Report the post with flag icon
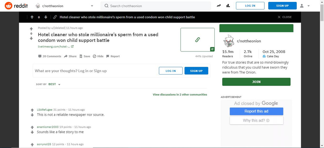 pyautogui.click(x=108, y=56)
